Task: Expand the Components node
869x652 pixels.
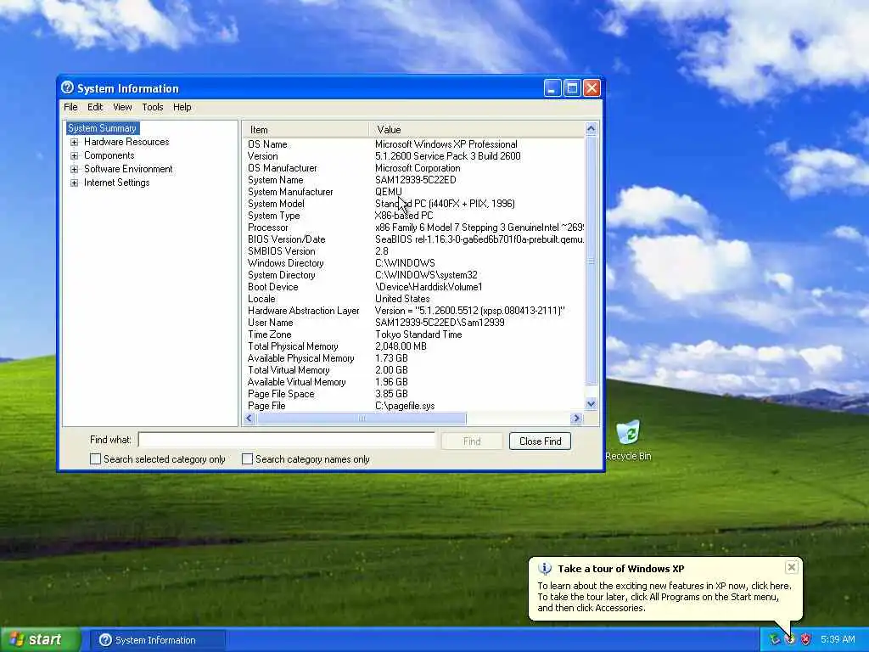Action: click(x=75, y=156)
